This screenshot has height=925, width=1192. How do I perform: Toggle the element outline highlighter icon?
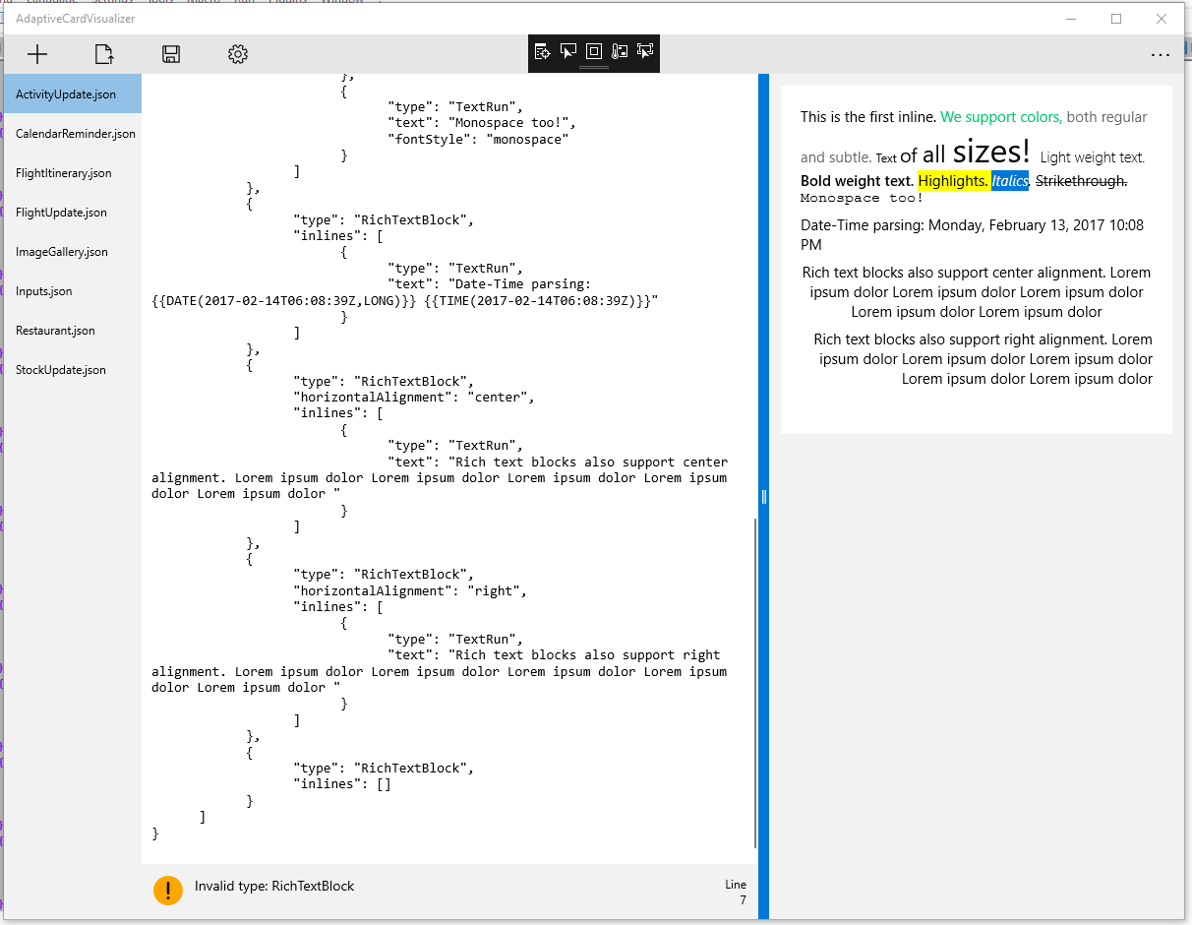pyautogui.click(x=593, y=52)
